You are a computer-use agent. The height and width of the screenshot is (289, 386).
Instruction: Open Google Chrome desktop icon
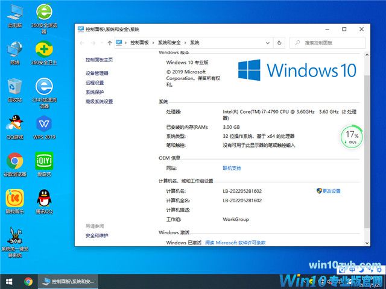(14, 164)
